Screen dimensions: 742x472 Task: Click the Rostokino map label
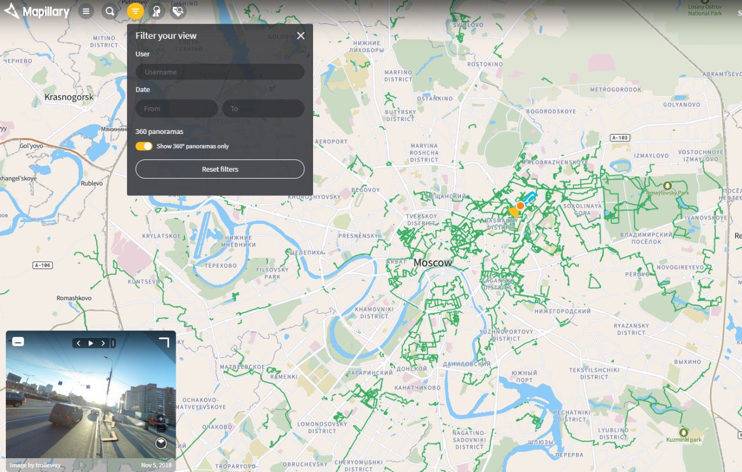pyautogui.click(x=485, y=64)
